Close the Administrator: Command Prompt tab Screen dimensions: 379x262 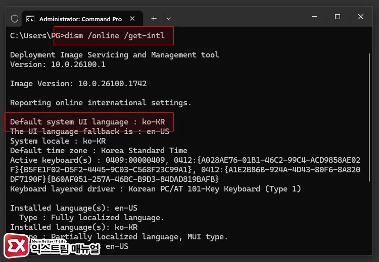pyautogui.click(x=133, y=19)
